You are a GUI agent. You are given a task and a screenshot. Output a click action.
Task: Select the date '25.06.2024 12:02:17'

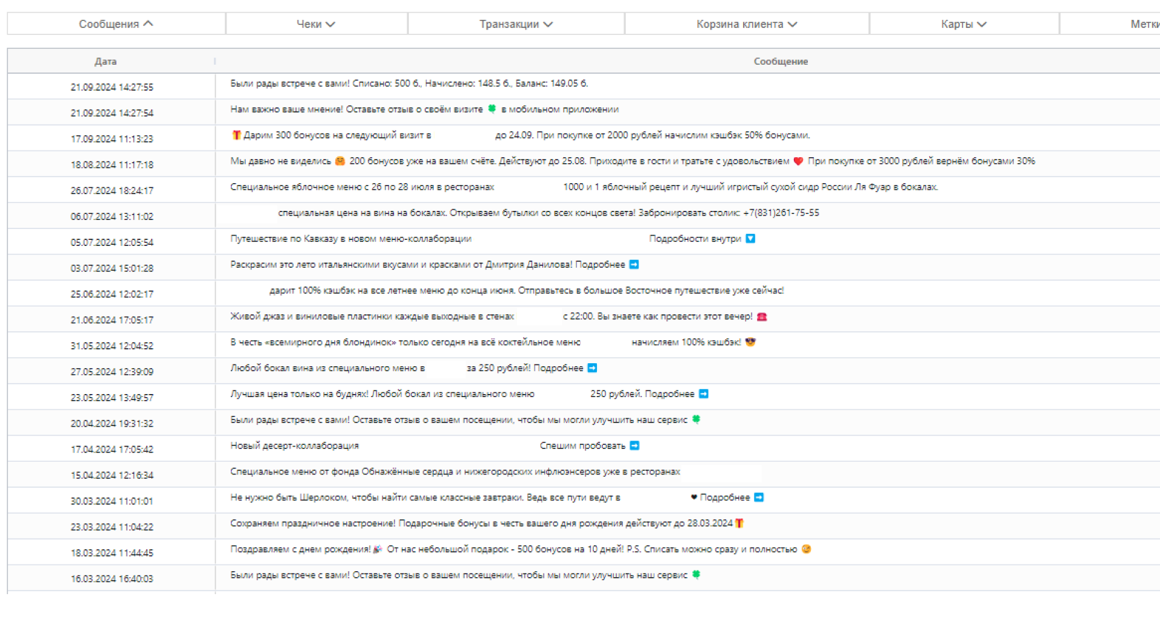coord(112,294)
